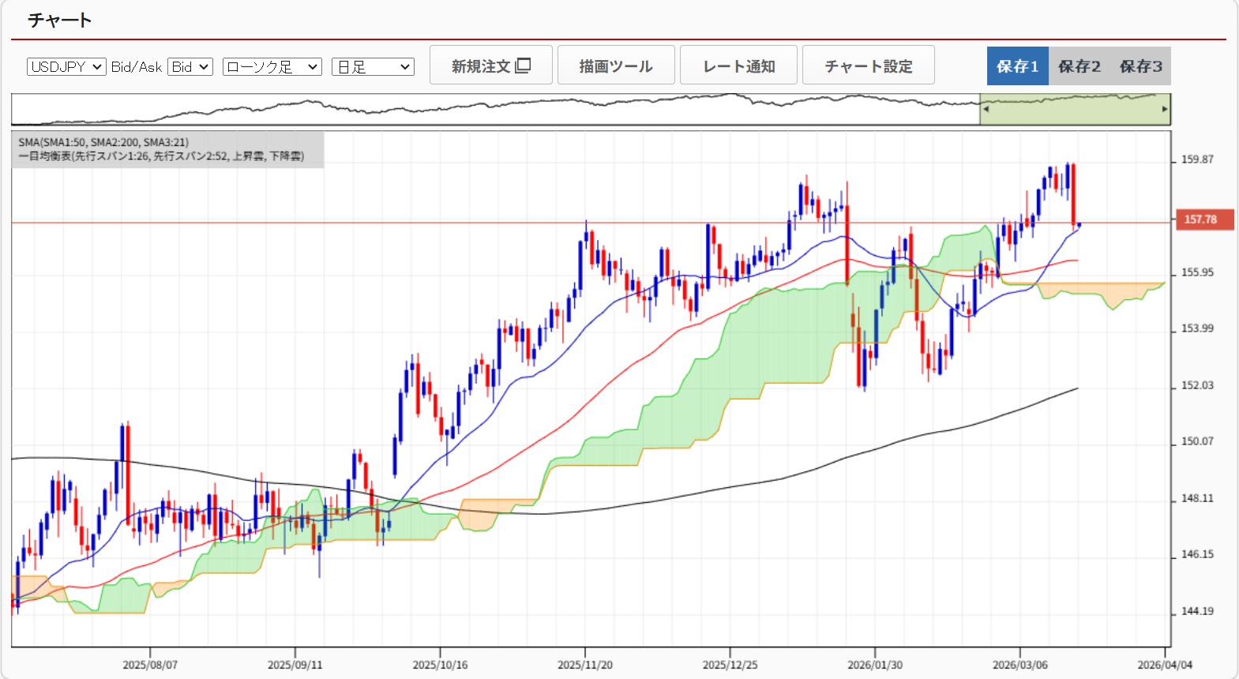Click the green selected range in overview strip
Screen dimensions: 1239x679
point(1074,111)
